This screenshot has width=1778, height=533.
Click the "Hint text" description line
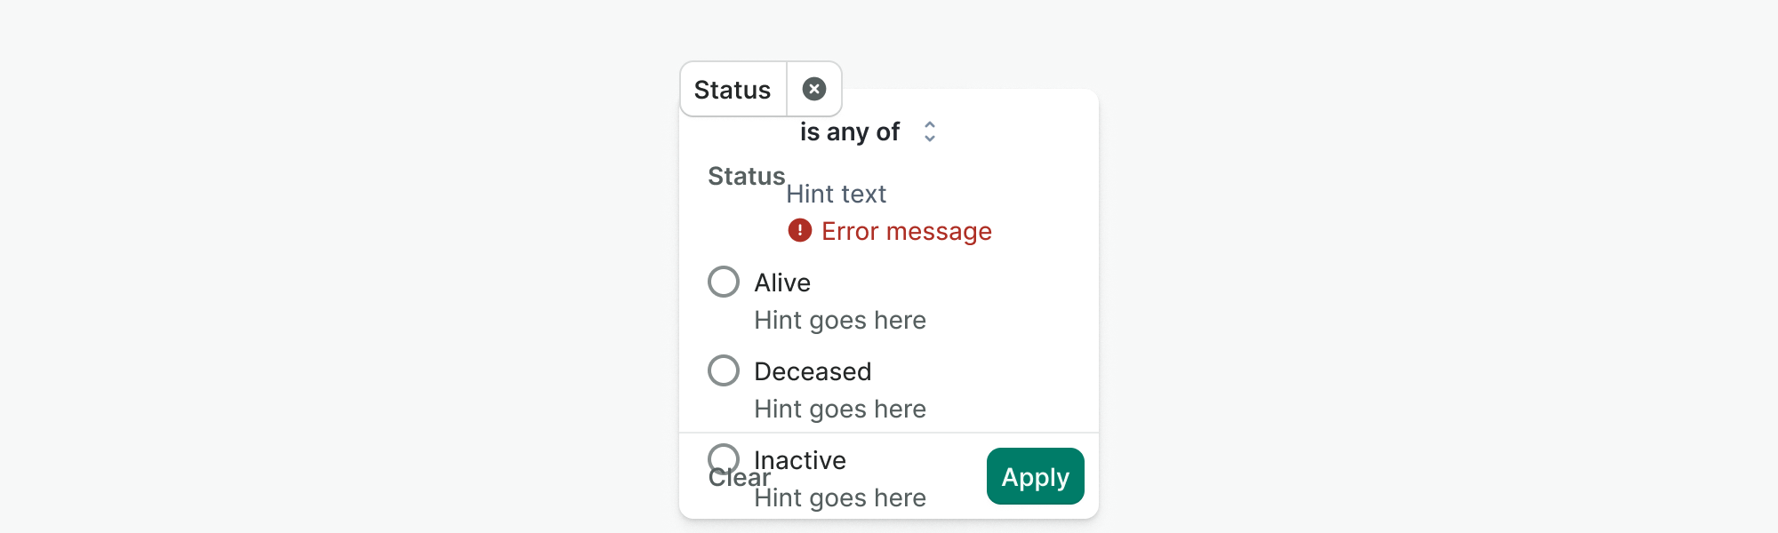[x=836, y=195]
